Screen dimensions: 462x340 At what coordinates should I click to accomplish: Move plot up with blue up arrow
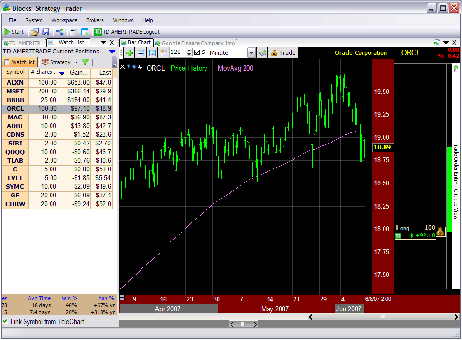[x=128, y=66]
